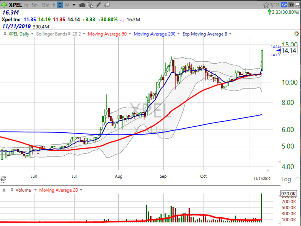Viewport: 301px width, 226px height.
Task: Open the T dropdown button in top bar
Action: click(x=291, y=5)
